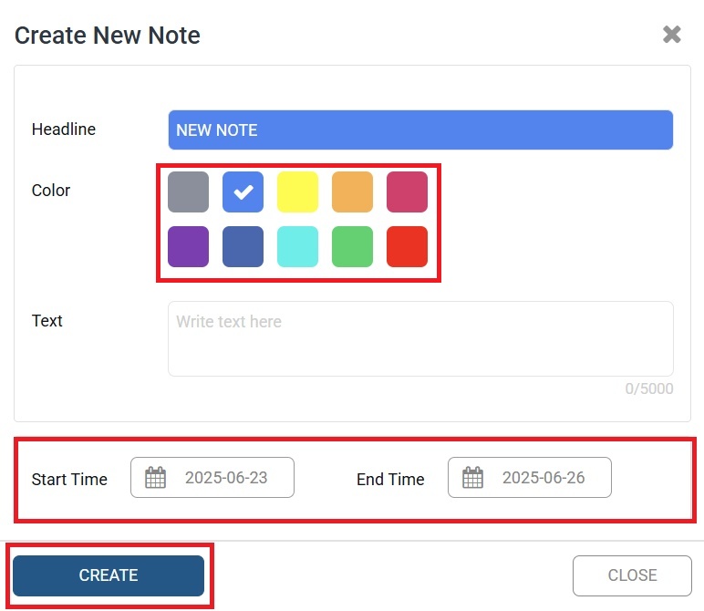This screenshot has width=704, height=611.
Task: Select the checked blue color swatch
Action: 243,192
